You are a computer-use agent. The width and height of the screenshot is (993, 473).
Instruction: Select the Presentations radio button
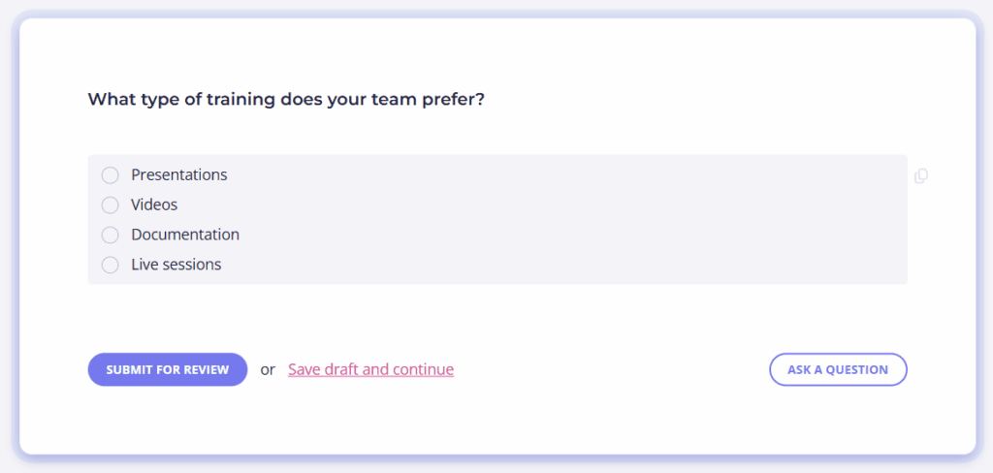click(111, 175)
